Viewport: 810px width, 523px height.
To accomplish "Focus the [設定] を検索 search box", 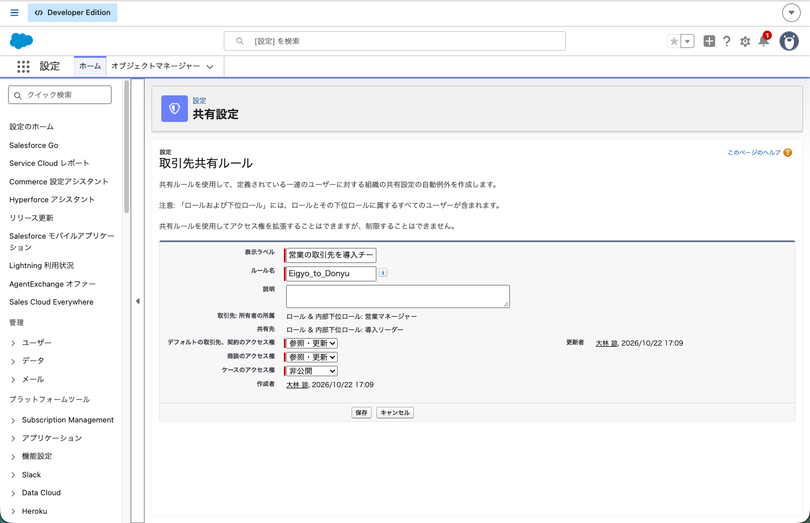I will [394, 41].
